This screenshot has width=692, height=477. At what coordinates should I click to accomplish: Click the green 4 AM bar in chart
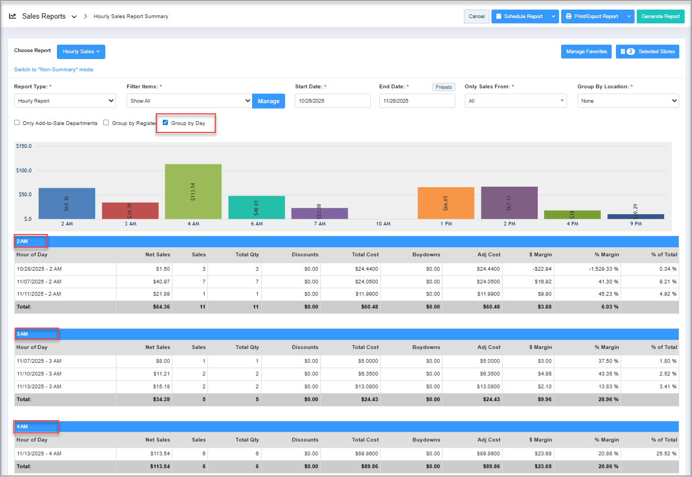click(193, 191)
